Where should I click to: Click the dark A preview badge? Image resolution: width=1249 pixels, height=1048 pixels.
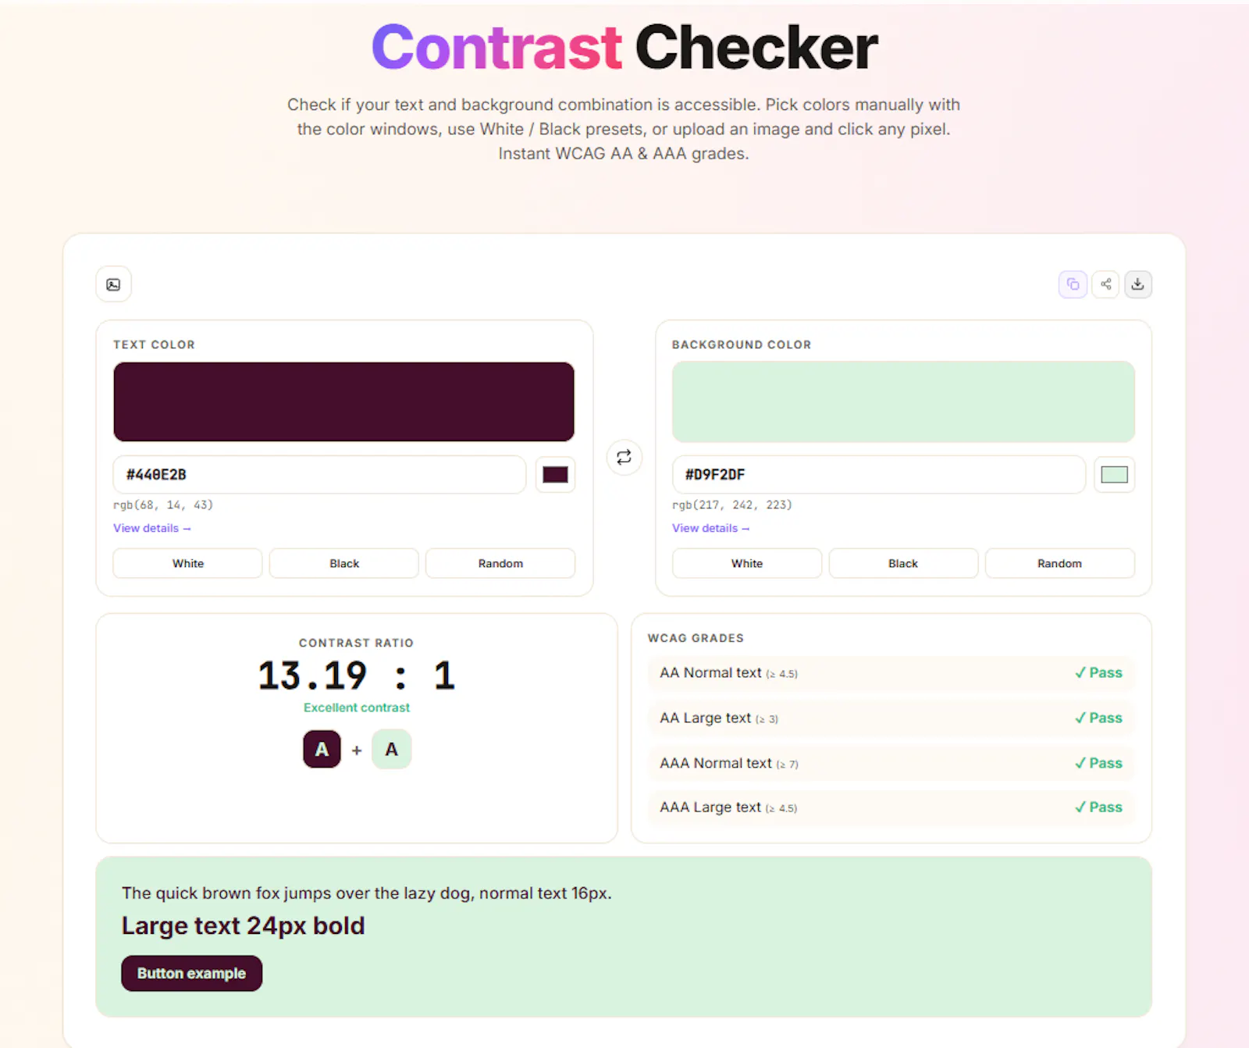tap(322, 750)
